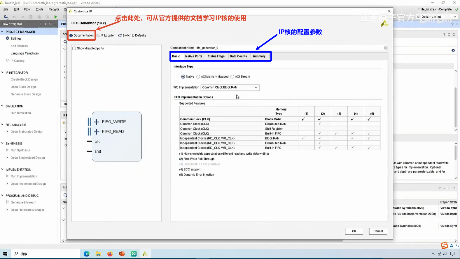
Task: Switch to the Summary tab
Action: [x=259, y=56]
